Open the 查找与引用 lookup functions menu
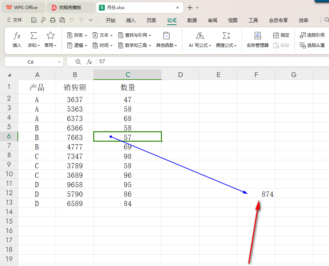 pyautogui.click(x=135, y=35)
